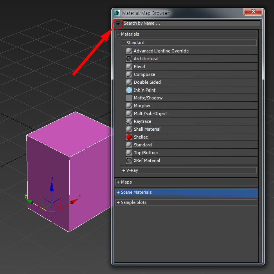274x274 pixels.
Task: Click the Multi/Sub-Object sphere icon
Action: pyautogui.click(x=129, y=114)
